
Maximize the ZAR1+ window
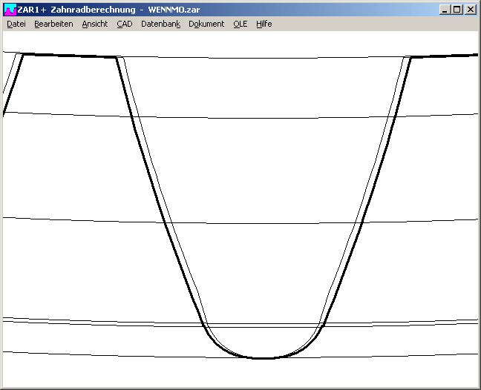coord(457,10)
